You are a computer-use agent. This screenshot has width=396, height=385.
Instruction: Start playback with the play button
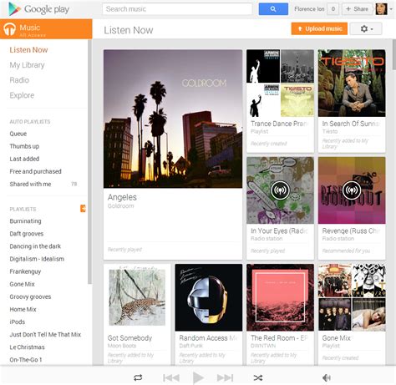pos(198,377)
